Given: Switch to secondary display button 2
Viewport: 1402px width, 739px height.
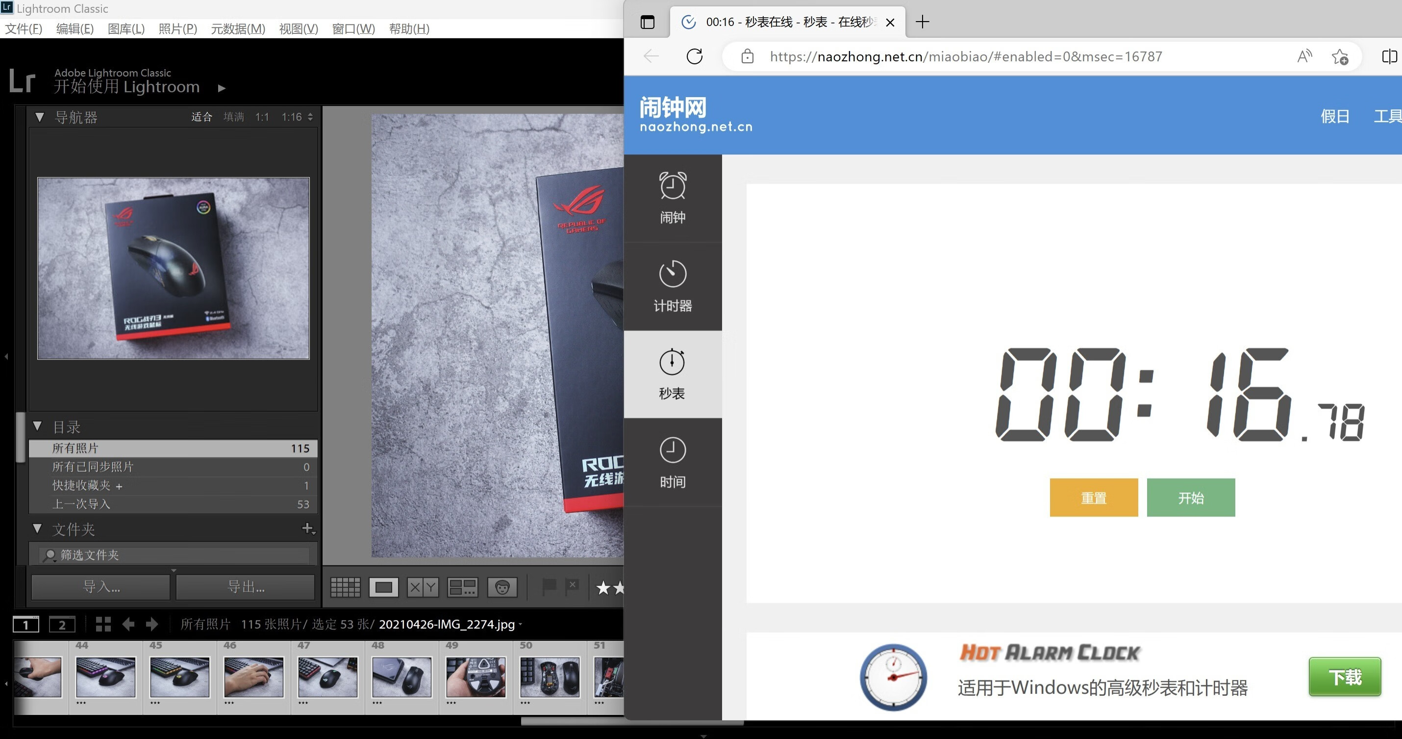Looking at the screenshot, I should [x=62, y=625].
